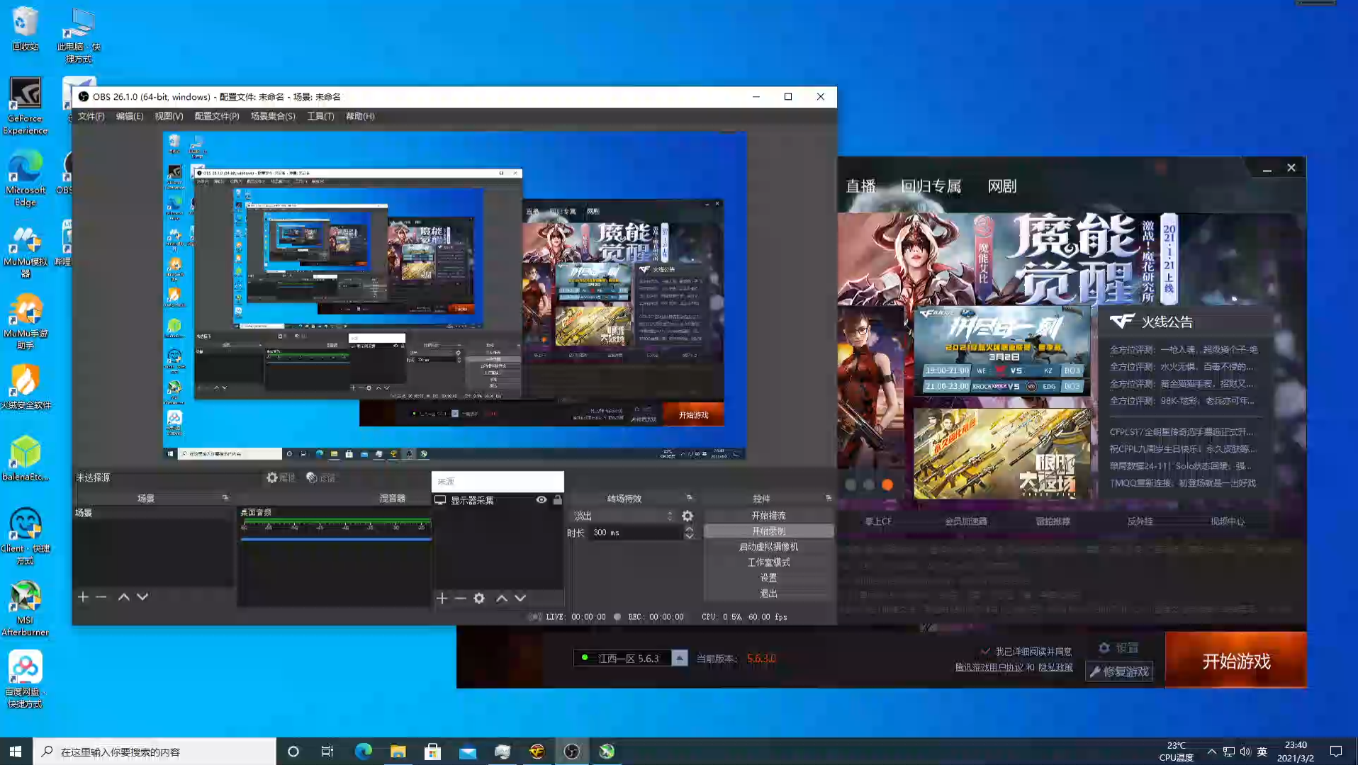
Task: Pop out the 转场特效 dock panel
Action: point(689,498)
